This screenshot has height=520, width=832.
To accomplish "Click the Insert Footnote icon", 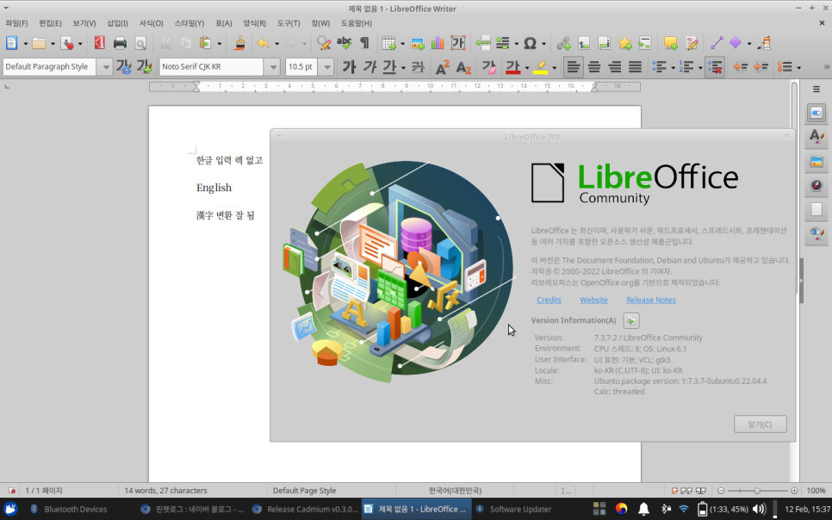I will 584,43.
